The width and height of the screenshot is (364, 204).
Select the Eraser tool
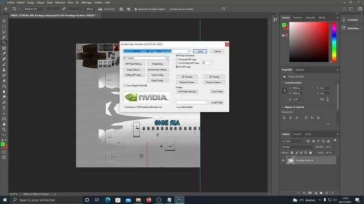coord(4,80)
